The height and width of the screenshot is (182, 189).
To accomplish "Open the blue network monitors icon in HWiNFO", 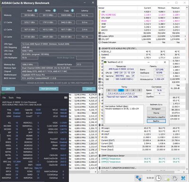I will pos(138,178).
